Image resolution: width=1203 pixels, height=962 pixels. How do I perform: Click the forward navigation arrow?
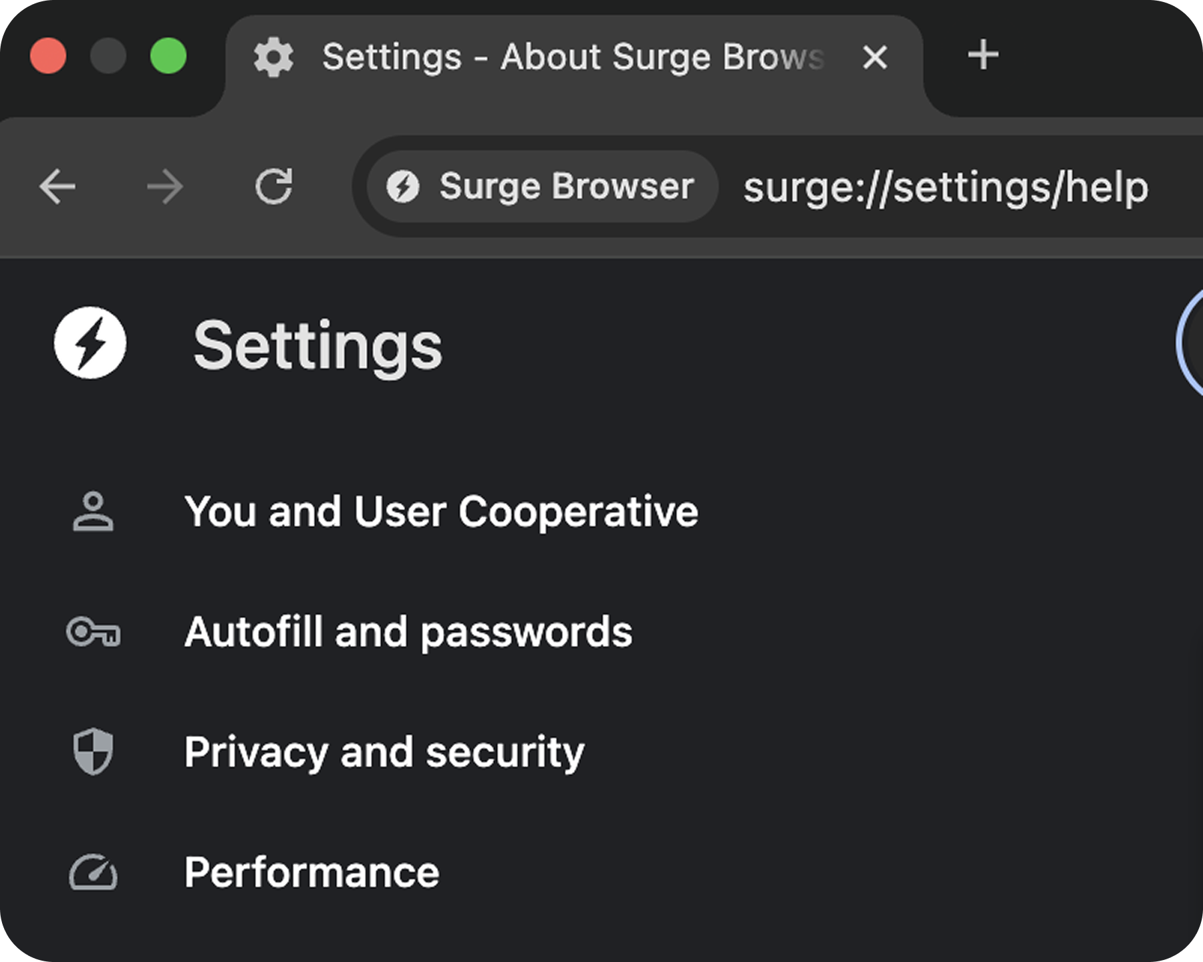[x=165, y=186]
